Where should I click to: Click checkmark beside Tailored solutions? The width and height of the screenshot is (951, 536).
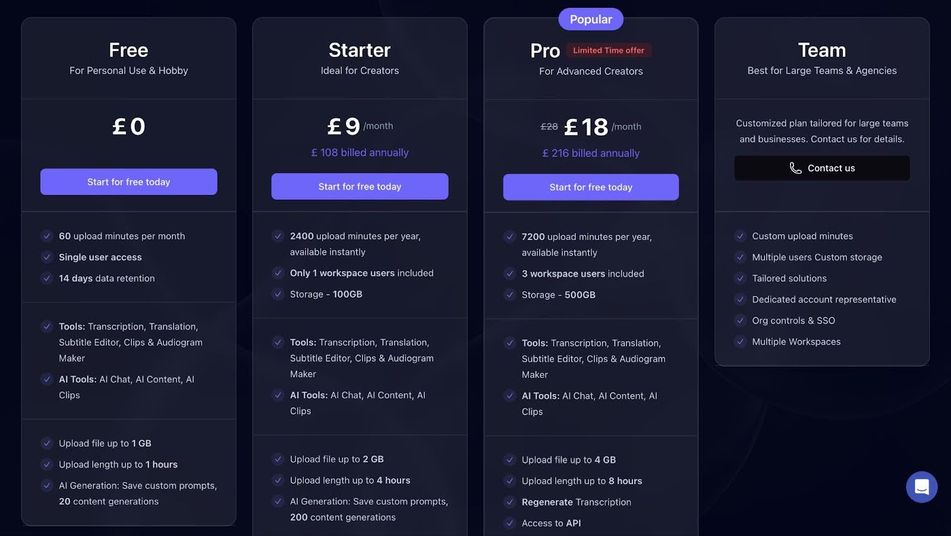coord(740,278)
